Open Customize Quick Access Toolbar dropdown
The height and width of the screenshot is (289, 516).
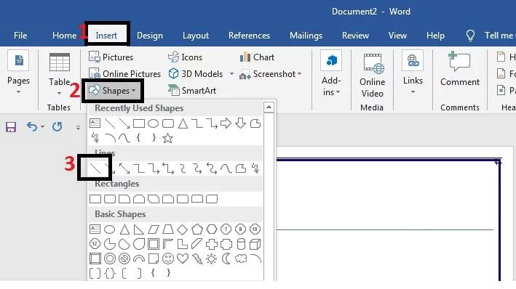tap(78, 127)
